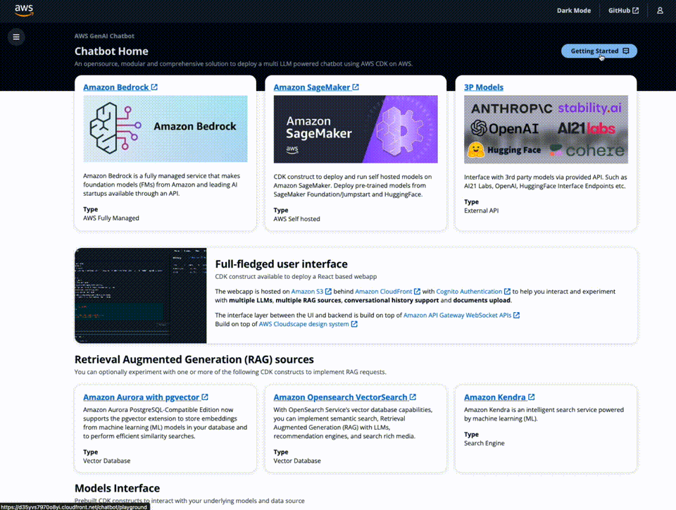
Task: Open the hamburger navigation menu
Action: [x=16, y=37]
